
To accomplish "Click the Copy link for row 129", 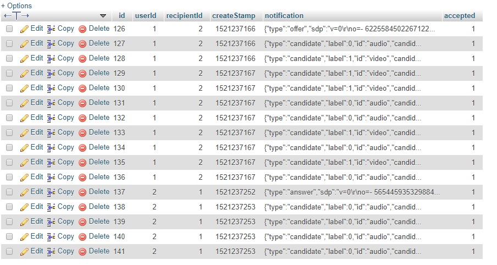I will pyautogui.click(x=65, y=73).
